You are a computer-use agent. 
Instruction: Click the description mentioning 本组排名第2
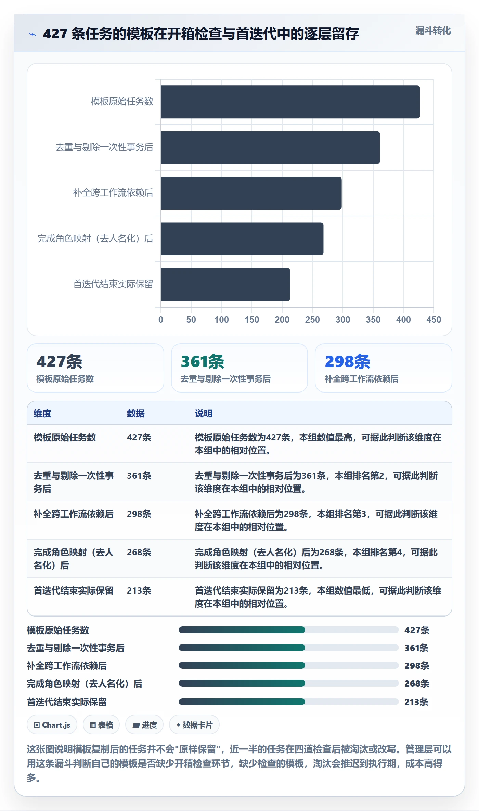point(316,482)
